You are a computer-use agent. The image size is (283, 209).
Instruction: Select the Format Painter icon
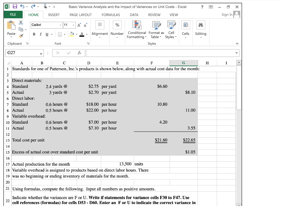coord(20,35)
